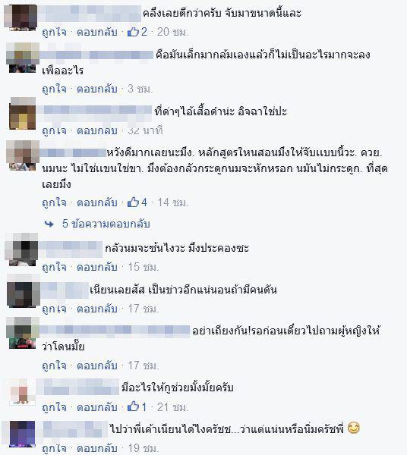Open the 14 ชม. timestamp link

(x=173, y=202)
